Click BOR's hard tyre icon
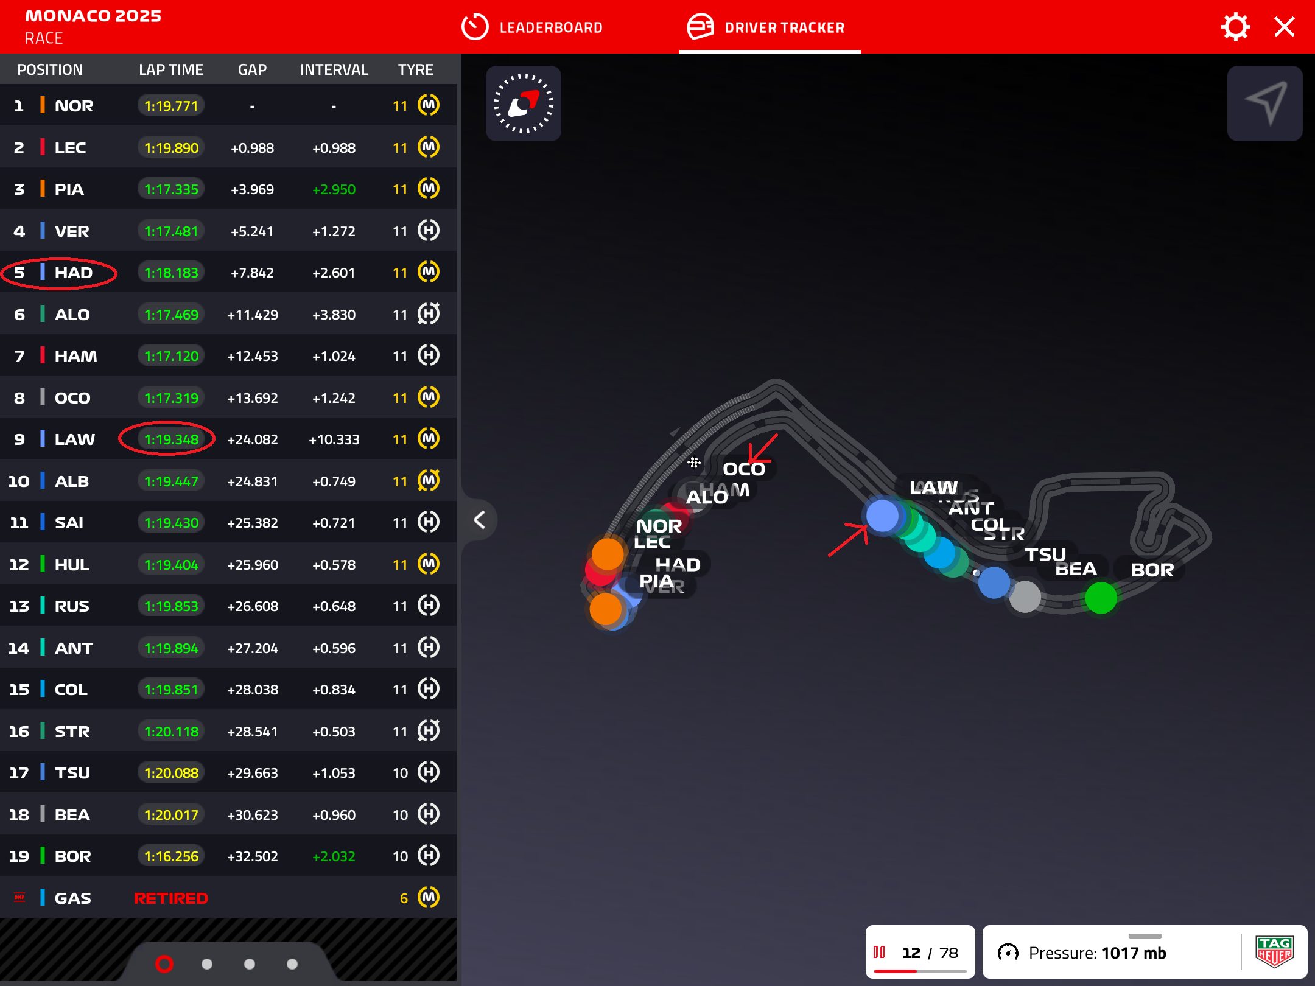 429,855
